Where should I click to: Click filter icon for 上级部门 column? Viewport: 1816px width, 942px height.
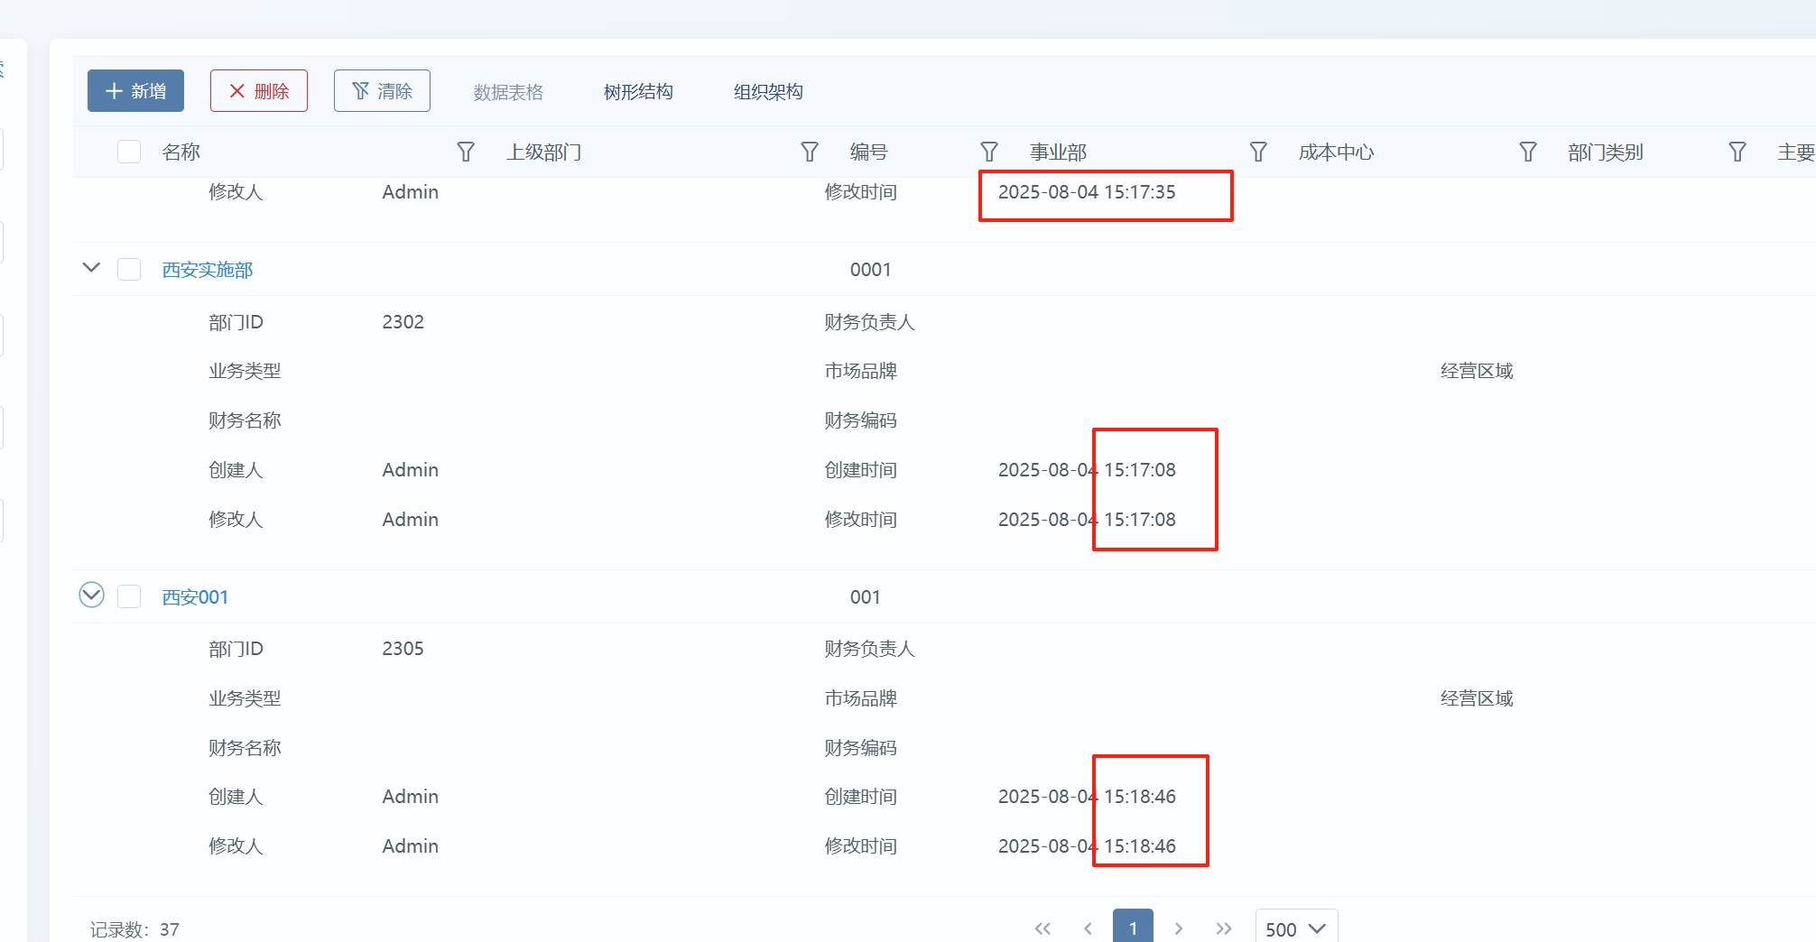[x=810, y=152]
